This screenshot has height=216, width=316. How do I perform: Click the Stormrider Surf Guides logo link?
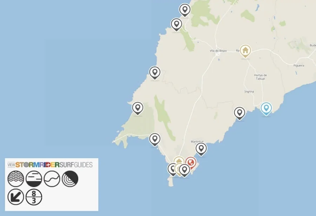tap(50, 165)
